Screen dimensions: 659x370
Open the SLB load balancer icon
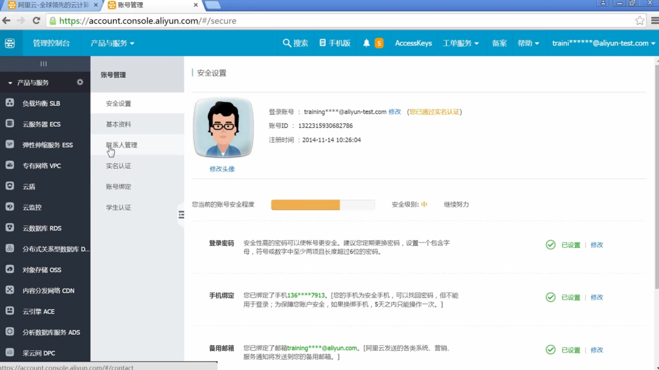pyautogui.click(x=10, y=103)
